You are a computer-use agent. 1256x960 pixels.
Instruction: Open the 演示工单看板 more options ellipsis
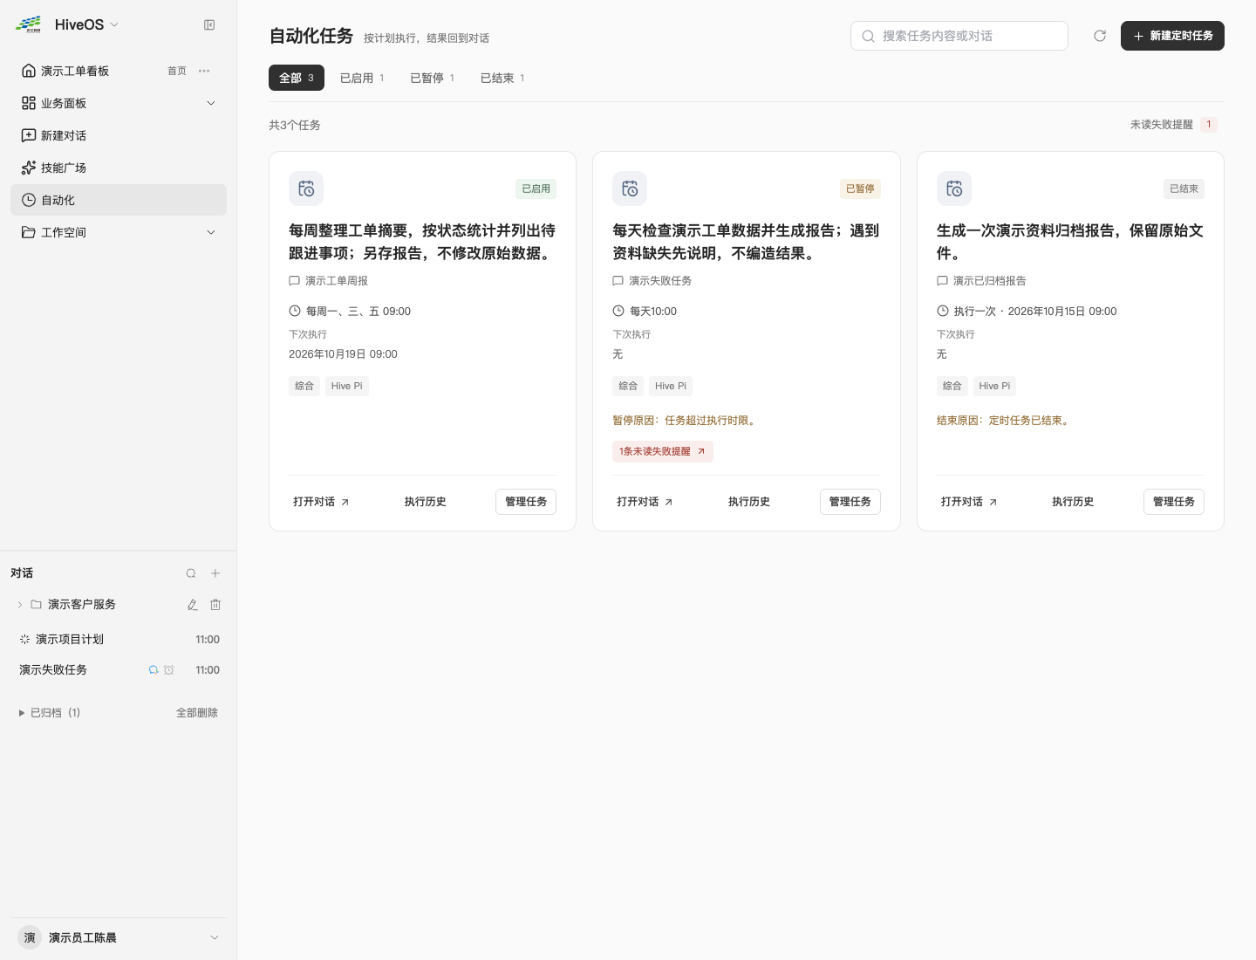[204, 71]
